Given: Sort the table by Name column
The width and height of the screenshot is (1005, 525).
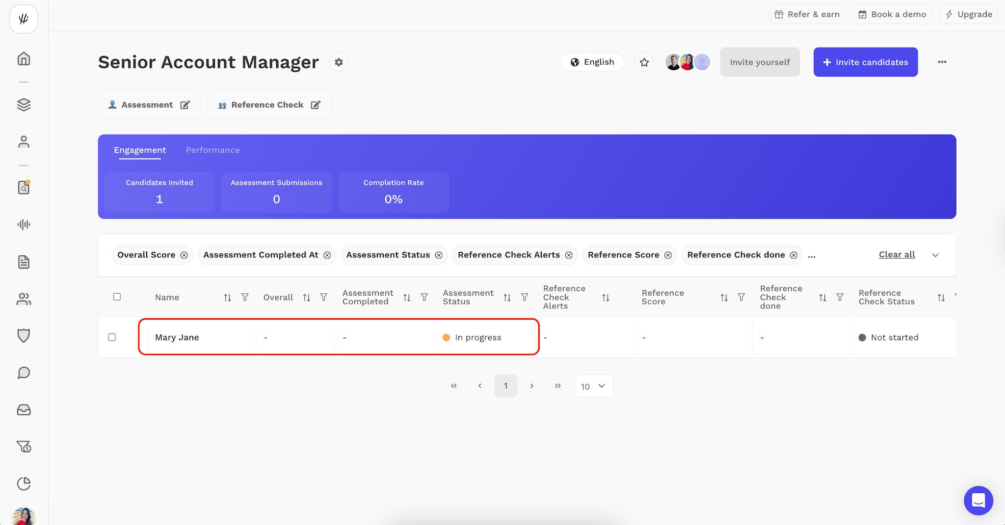Looking at the screenshot, I should pos(227,297).
